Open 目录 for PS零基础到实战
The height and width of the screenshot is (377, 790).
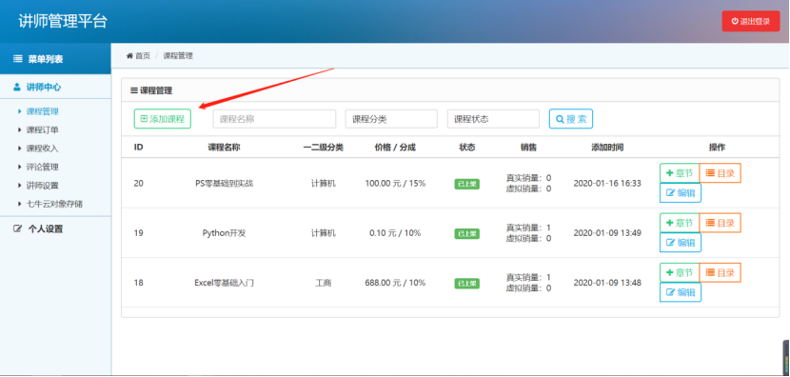[720, 173]
